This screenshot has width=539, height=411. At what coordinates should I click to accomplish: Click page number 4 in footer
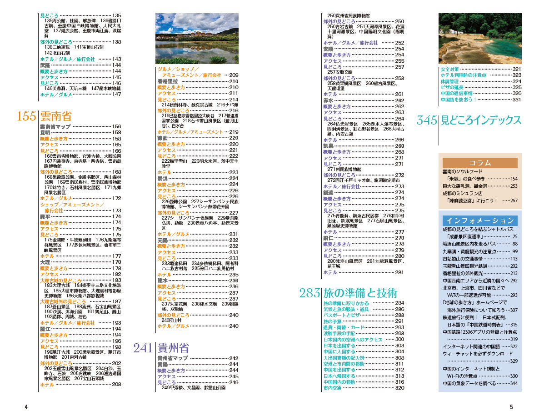pos(26,407)
